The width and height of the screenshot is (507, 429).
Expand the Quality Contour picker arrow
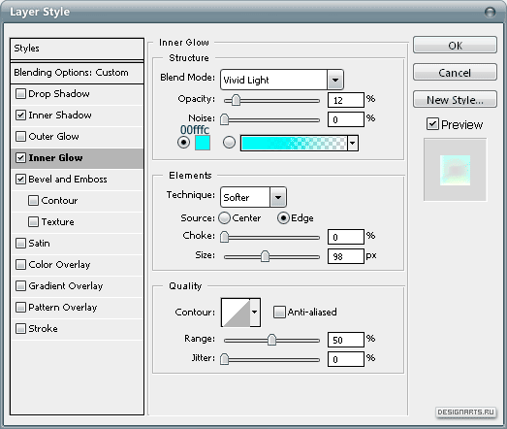[255, 313]
